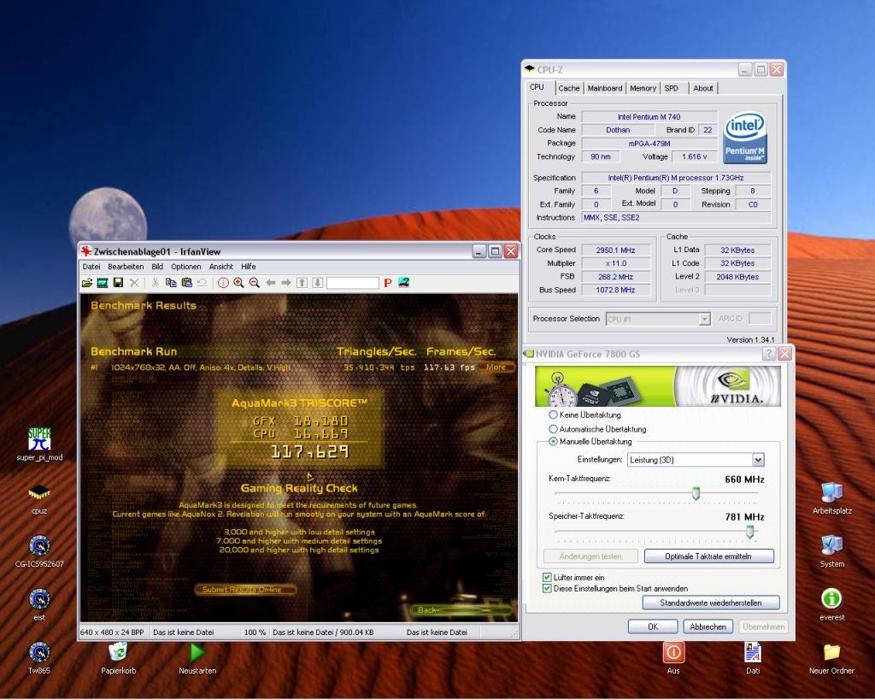Open the Bild menu

(x=157, y=267)
